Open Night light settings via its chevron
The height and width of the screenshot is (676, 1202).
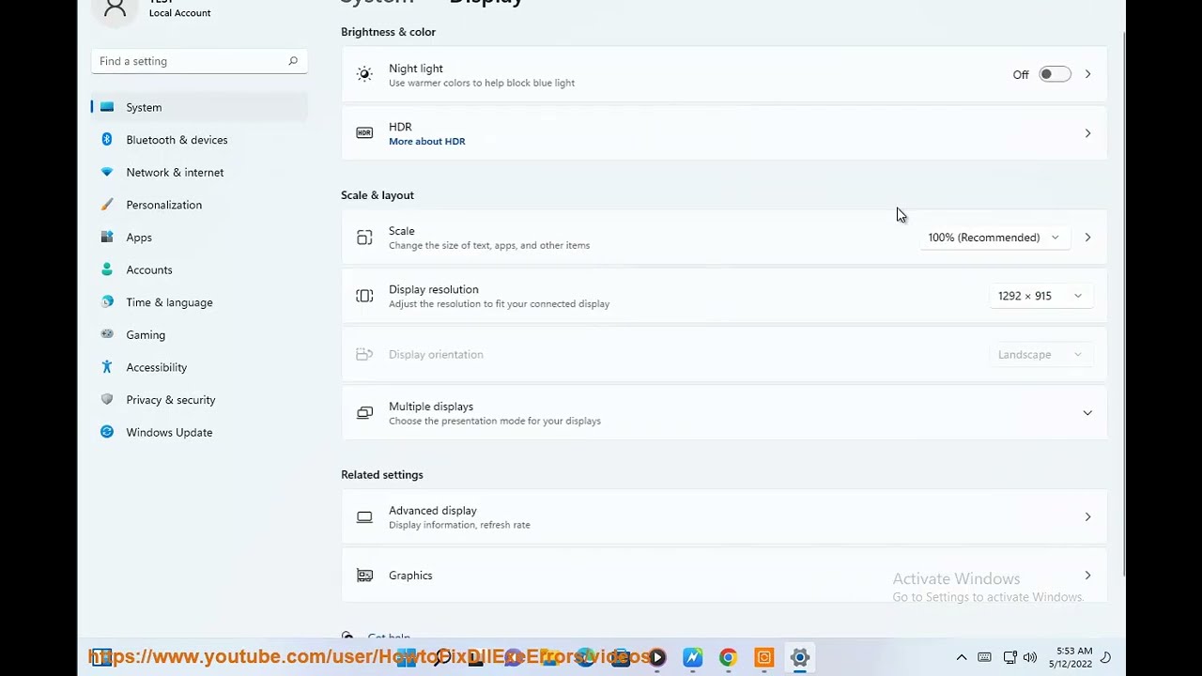pyautogui.click(x=1087, y=74)
